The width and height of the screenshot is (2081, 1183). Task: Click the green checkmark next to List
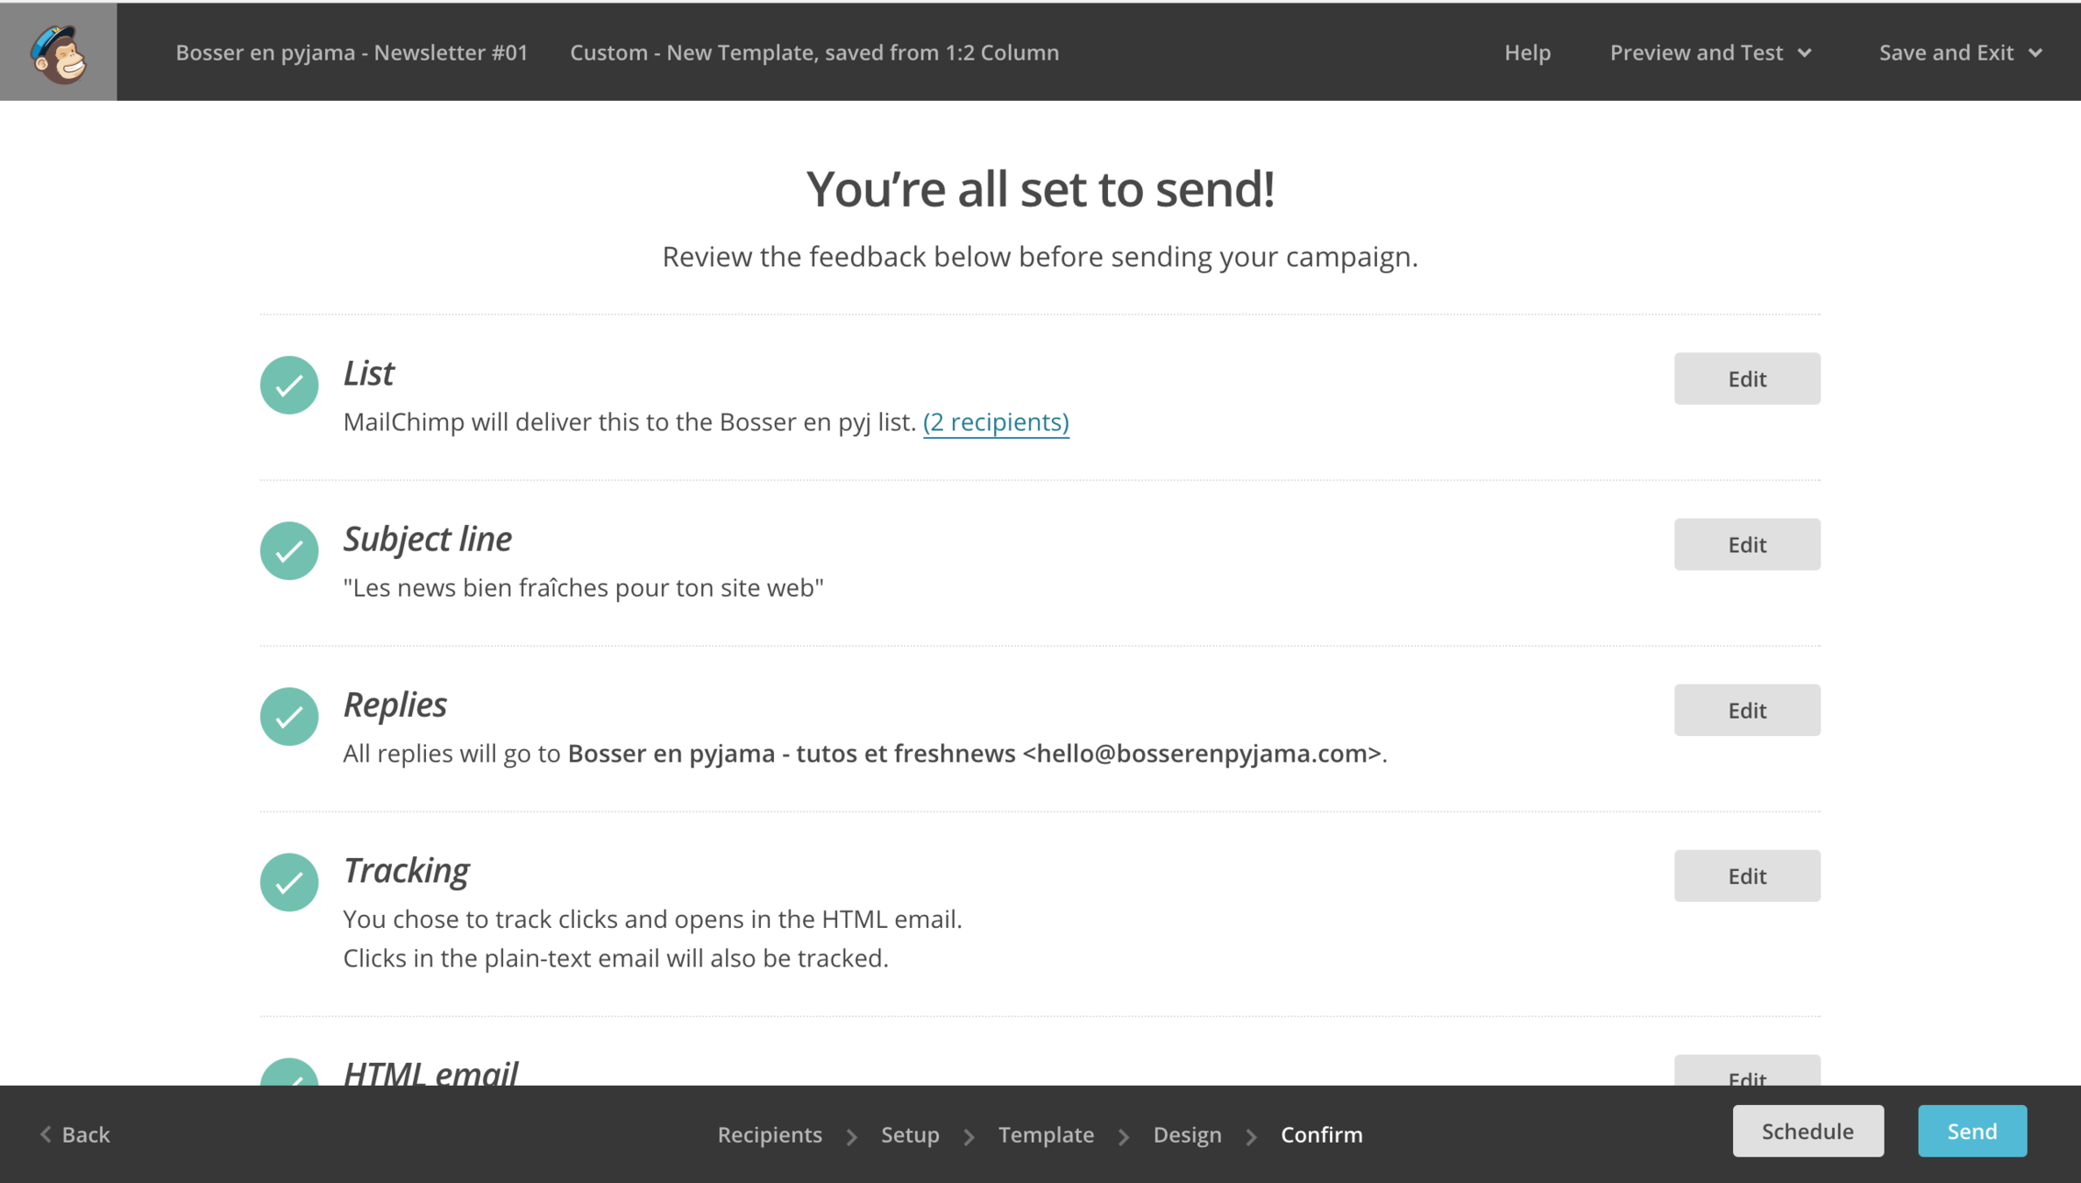[x=288, y=385]
